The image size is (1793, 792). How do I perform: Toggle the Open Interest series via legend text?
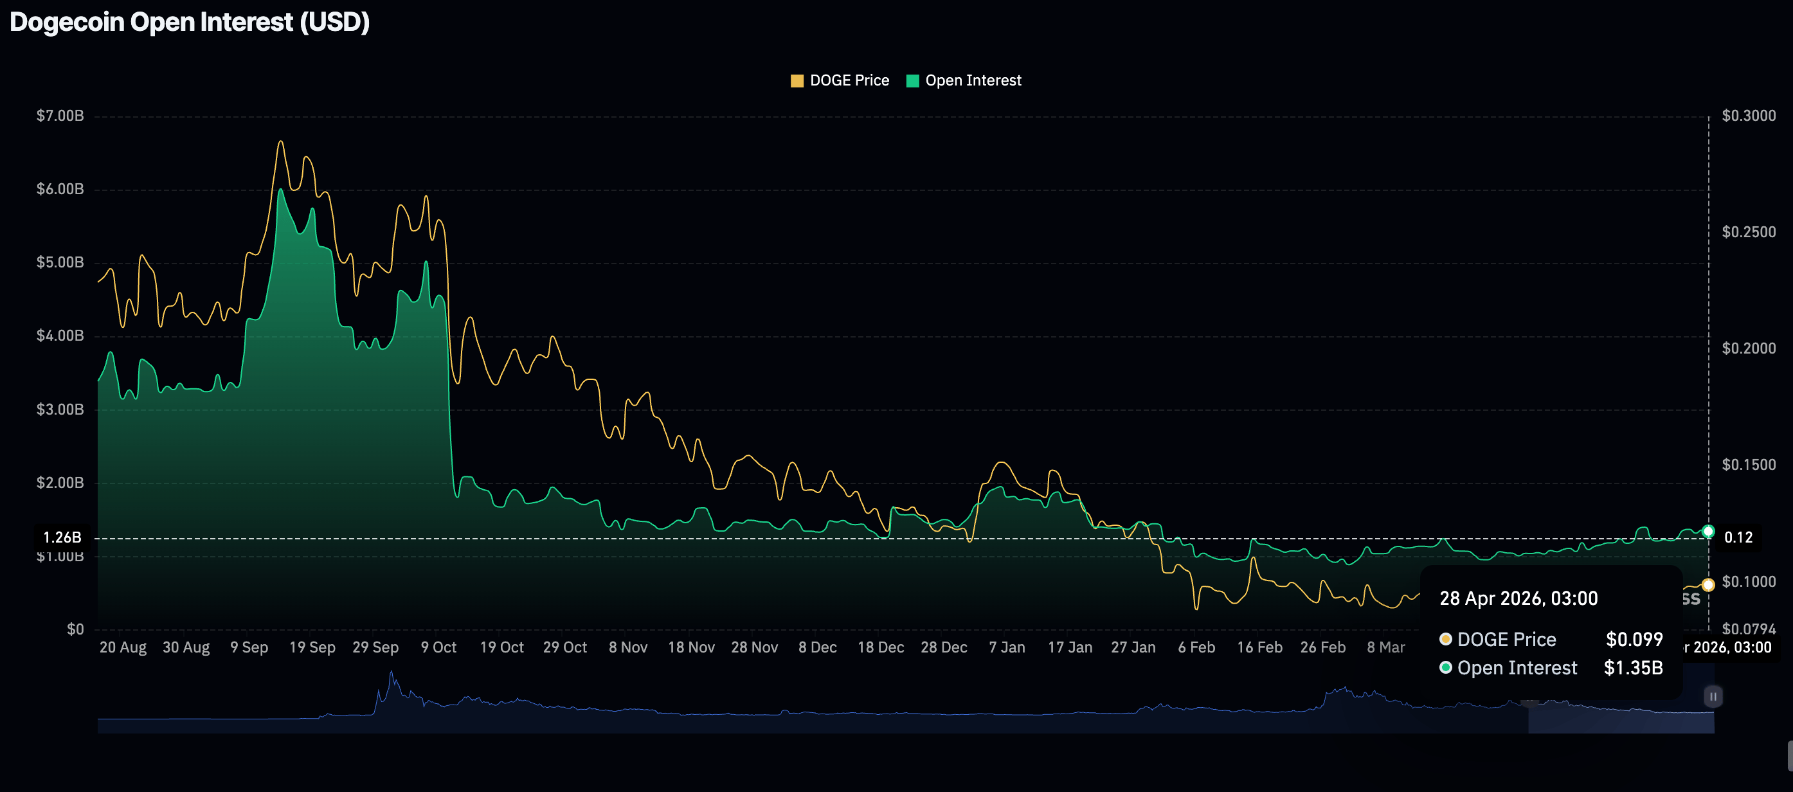click(x=973, y=81)
